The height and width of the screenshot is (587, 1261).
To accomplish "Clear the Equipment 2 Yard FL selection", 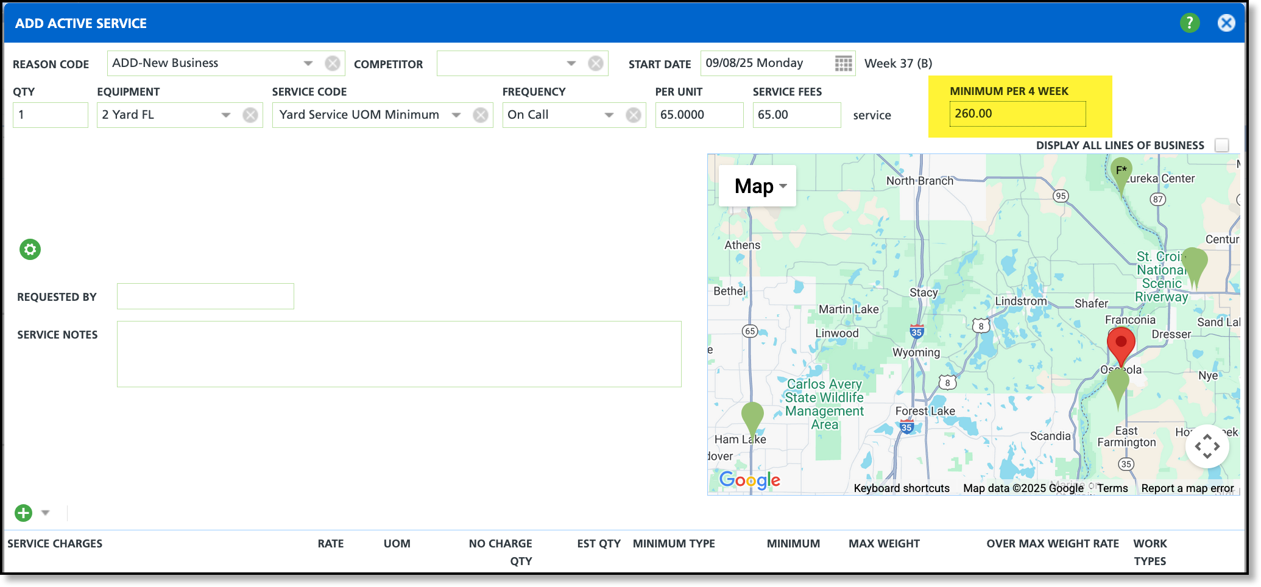I will (250, 115).
